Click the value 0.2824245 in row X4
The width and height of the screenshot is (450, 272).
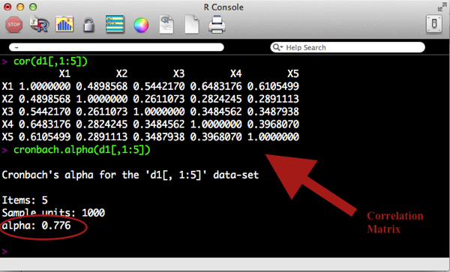coord(101,124)
